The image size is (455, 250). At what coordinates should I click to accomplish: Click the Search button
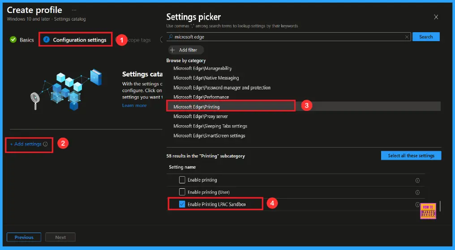426,37
